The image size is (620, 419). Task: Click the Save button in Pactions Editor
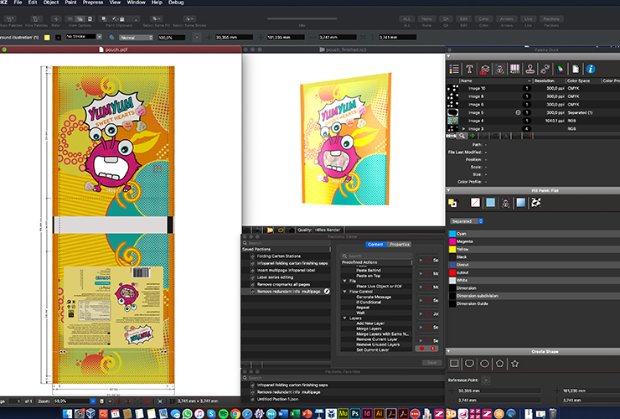(x=431, y=362)
